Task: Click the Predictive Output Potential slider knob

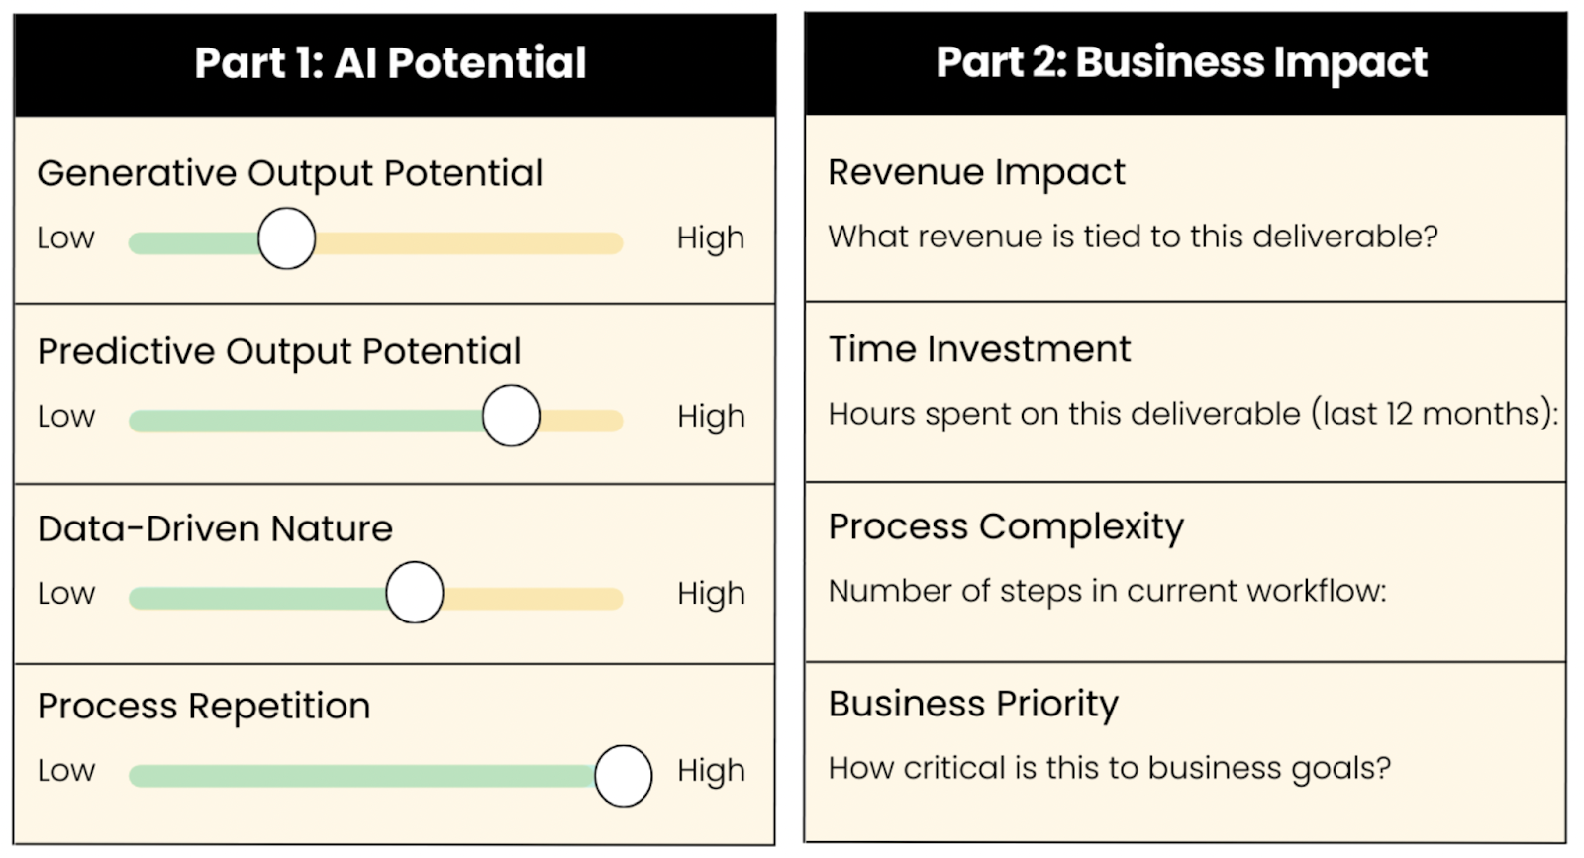Action: point(511,416)
